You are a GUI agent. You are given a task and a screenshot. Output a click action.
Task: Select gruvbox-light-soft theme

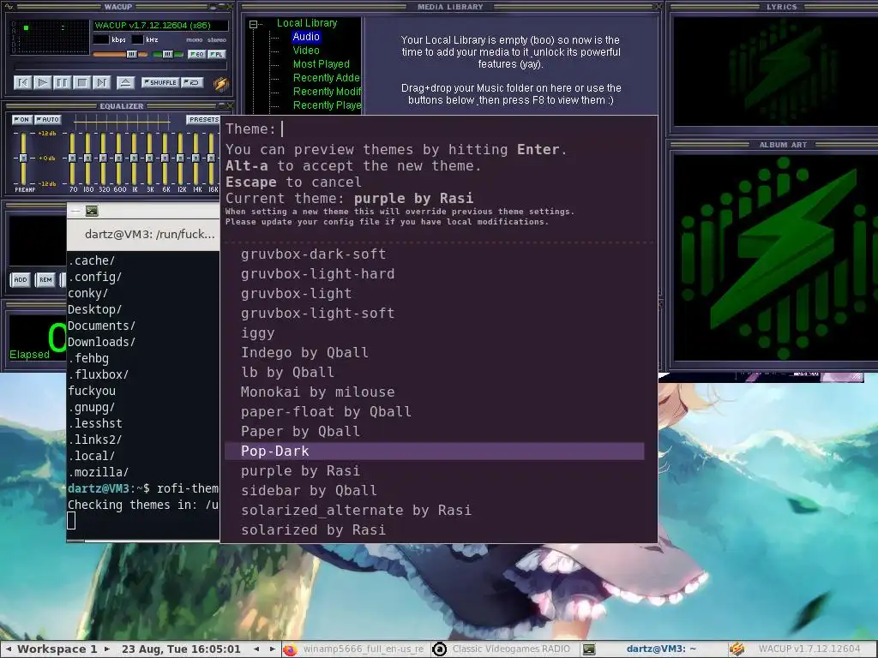click(435, 314)
